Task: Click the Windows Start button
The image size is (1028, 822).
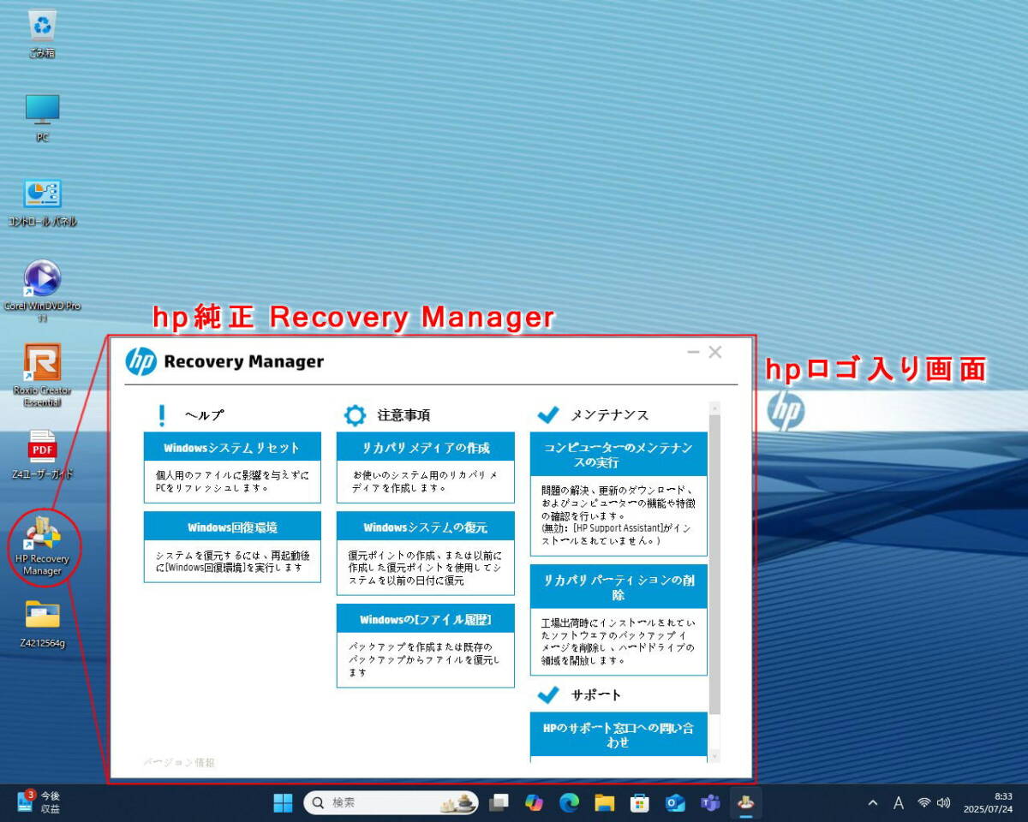Action: tap(283, 802)
